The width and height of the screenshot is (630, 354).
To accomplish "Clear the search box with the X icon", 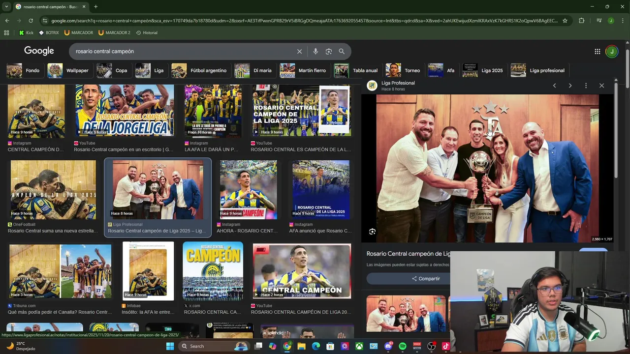I will click(299, 51).
